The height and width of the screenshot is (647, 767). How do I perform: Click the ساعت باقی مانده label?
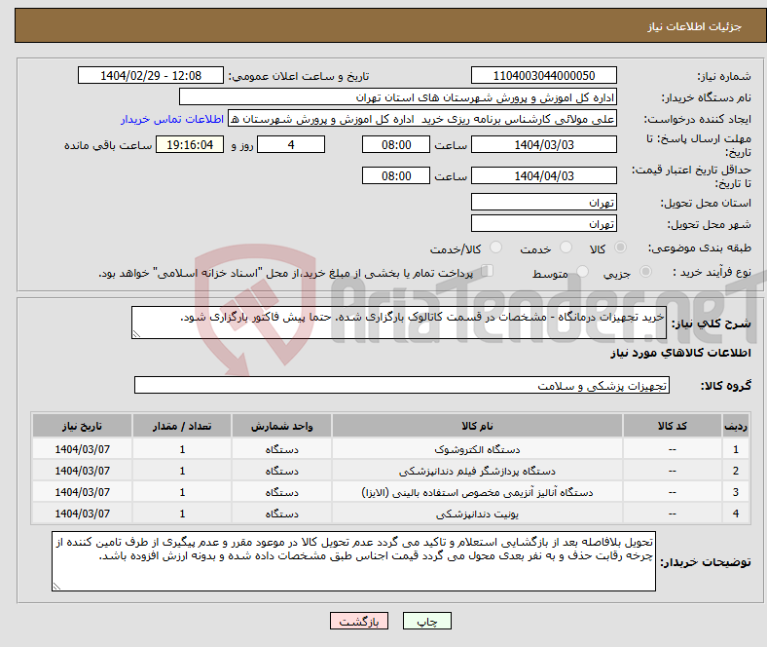coord(108,145)
